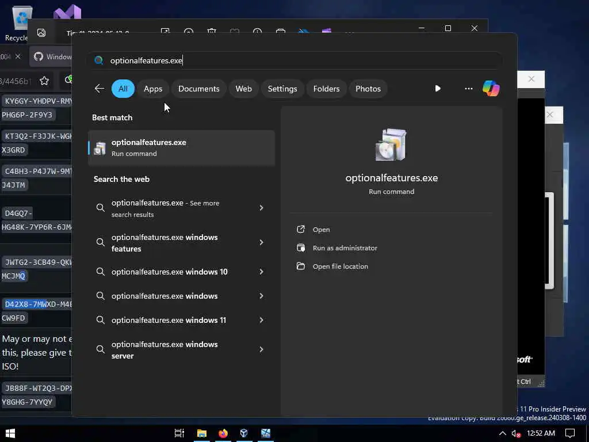Switch to the Folders filter tab

(326, 89)
